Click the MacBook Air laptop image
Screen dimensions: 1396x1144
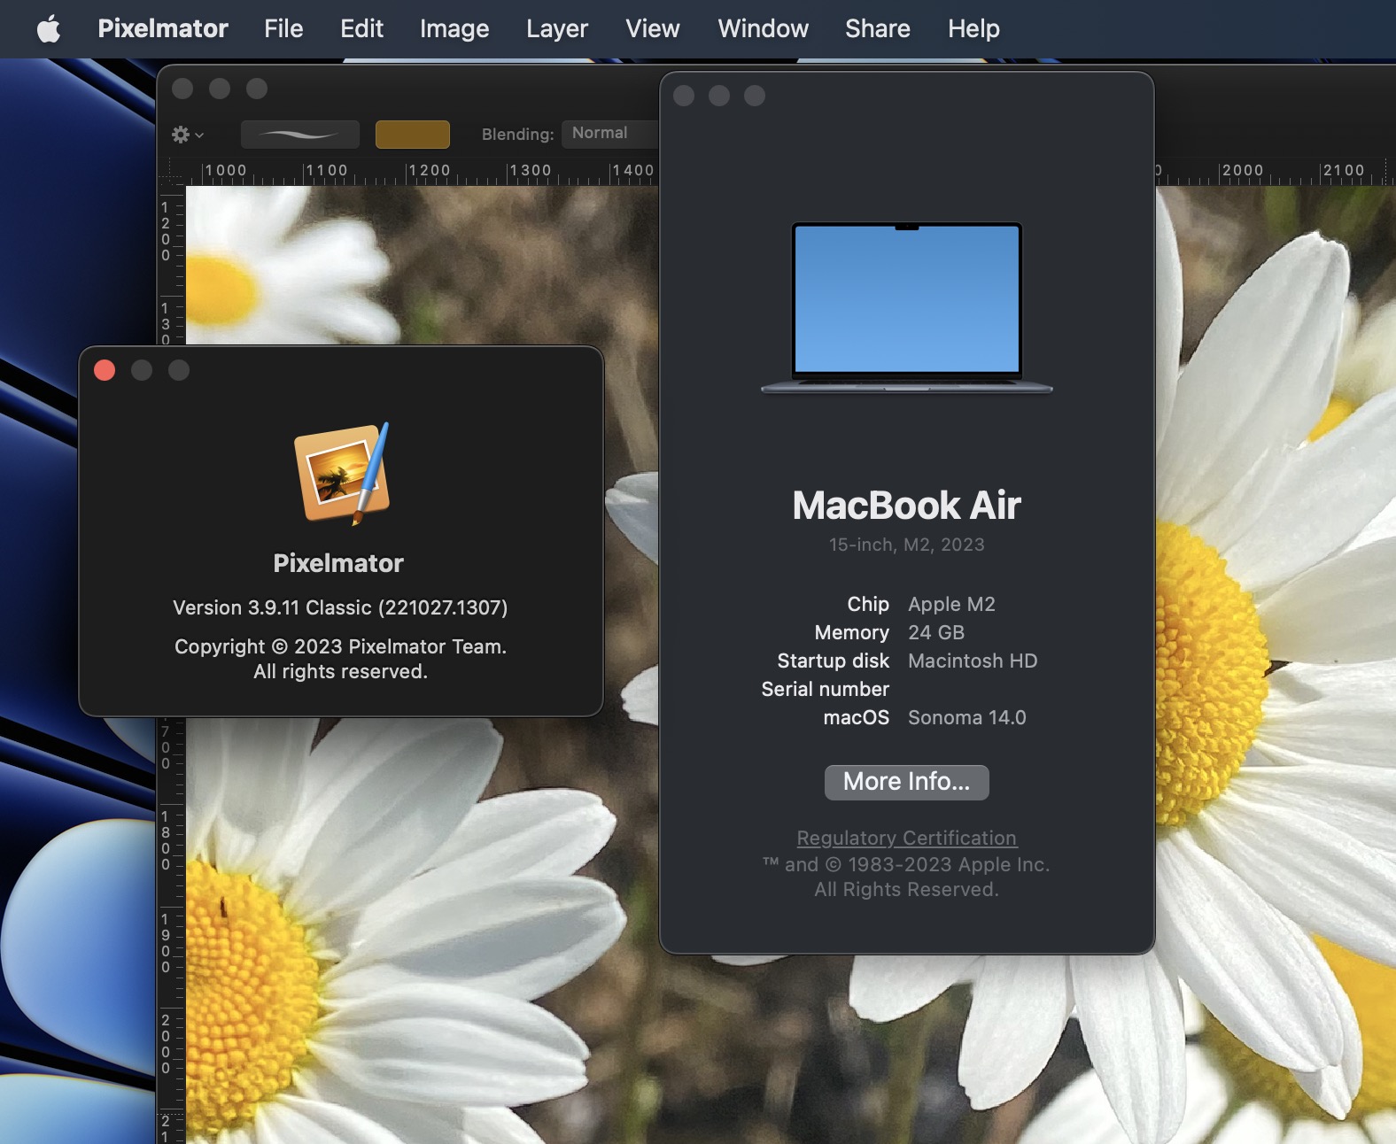pos(906,307)
